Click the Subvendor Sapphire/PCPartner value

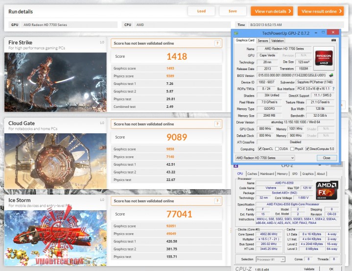tap(315, 82)
